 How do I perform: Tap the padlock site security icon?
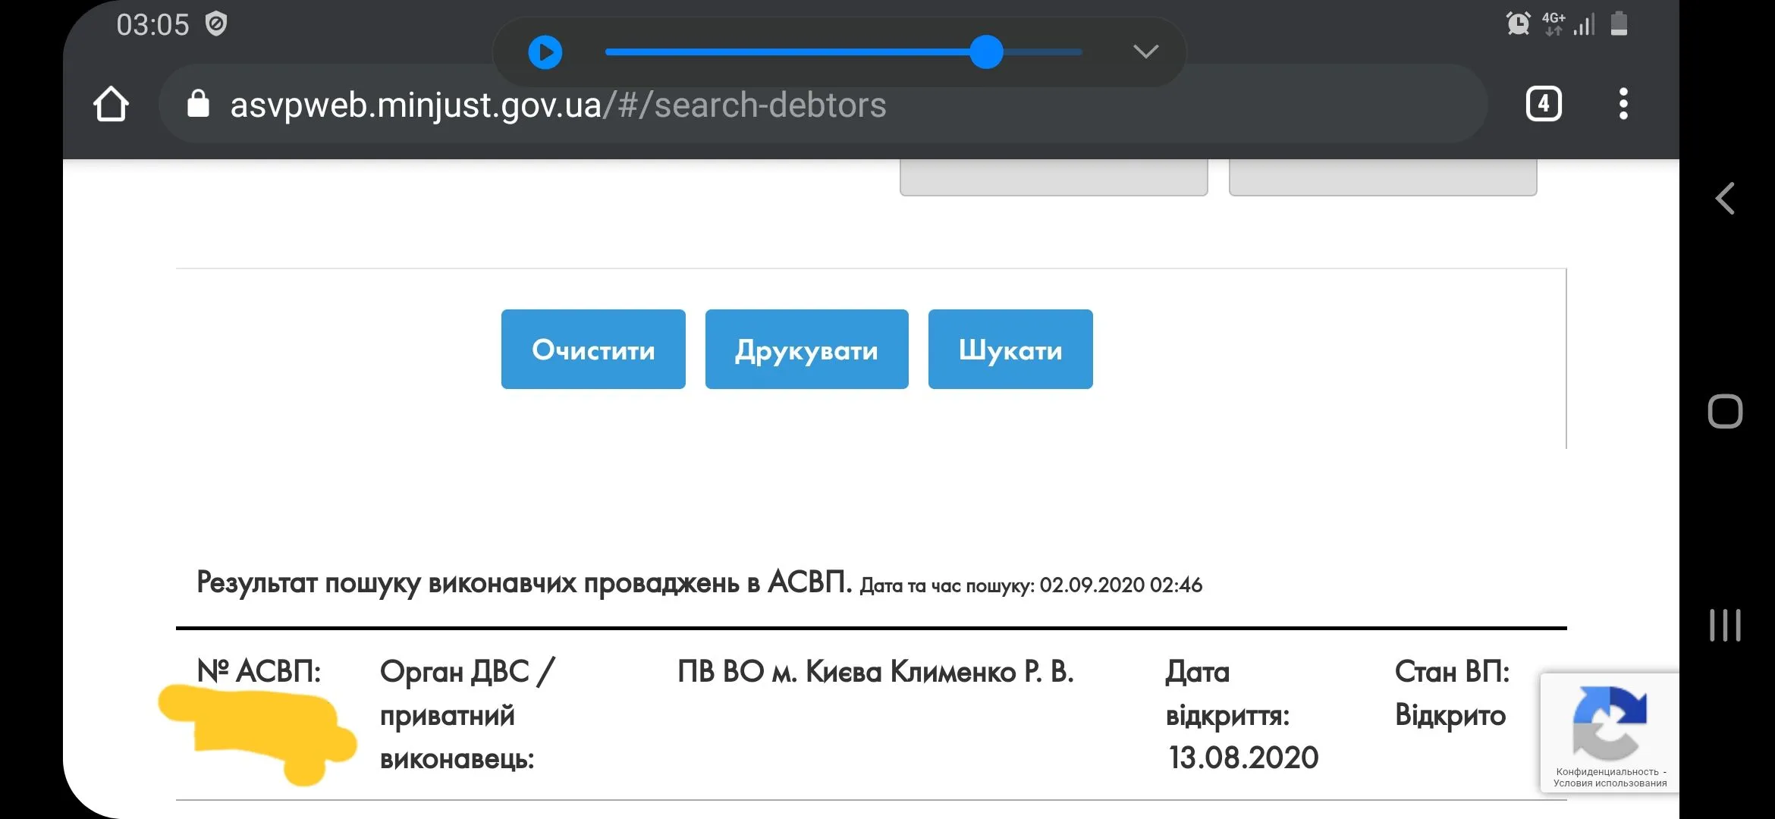(198, 104)
